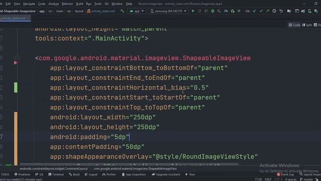321x181 pixels.
Task: Open the Edit menu
Action: (x=8, y=4)
